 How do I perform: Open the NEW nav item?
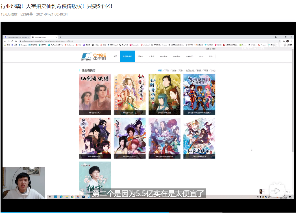[x=201, y=56]
